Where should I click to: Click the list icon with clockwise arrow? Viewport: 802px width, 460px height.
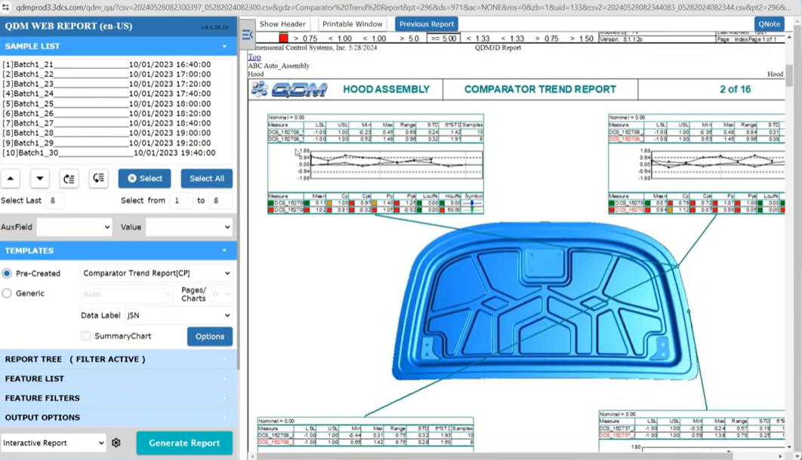click(69, 179)
